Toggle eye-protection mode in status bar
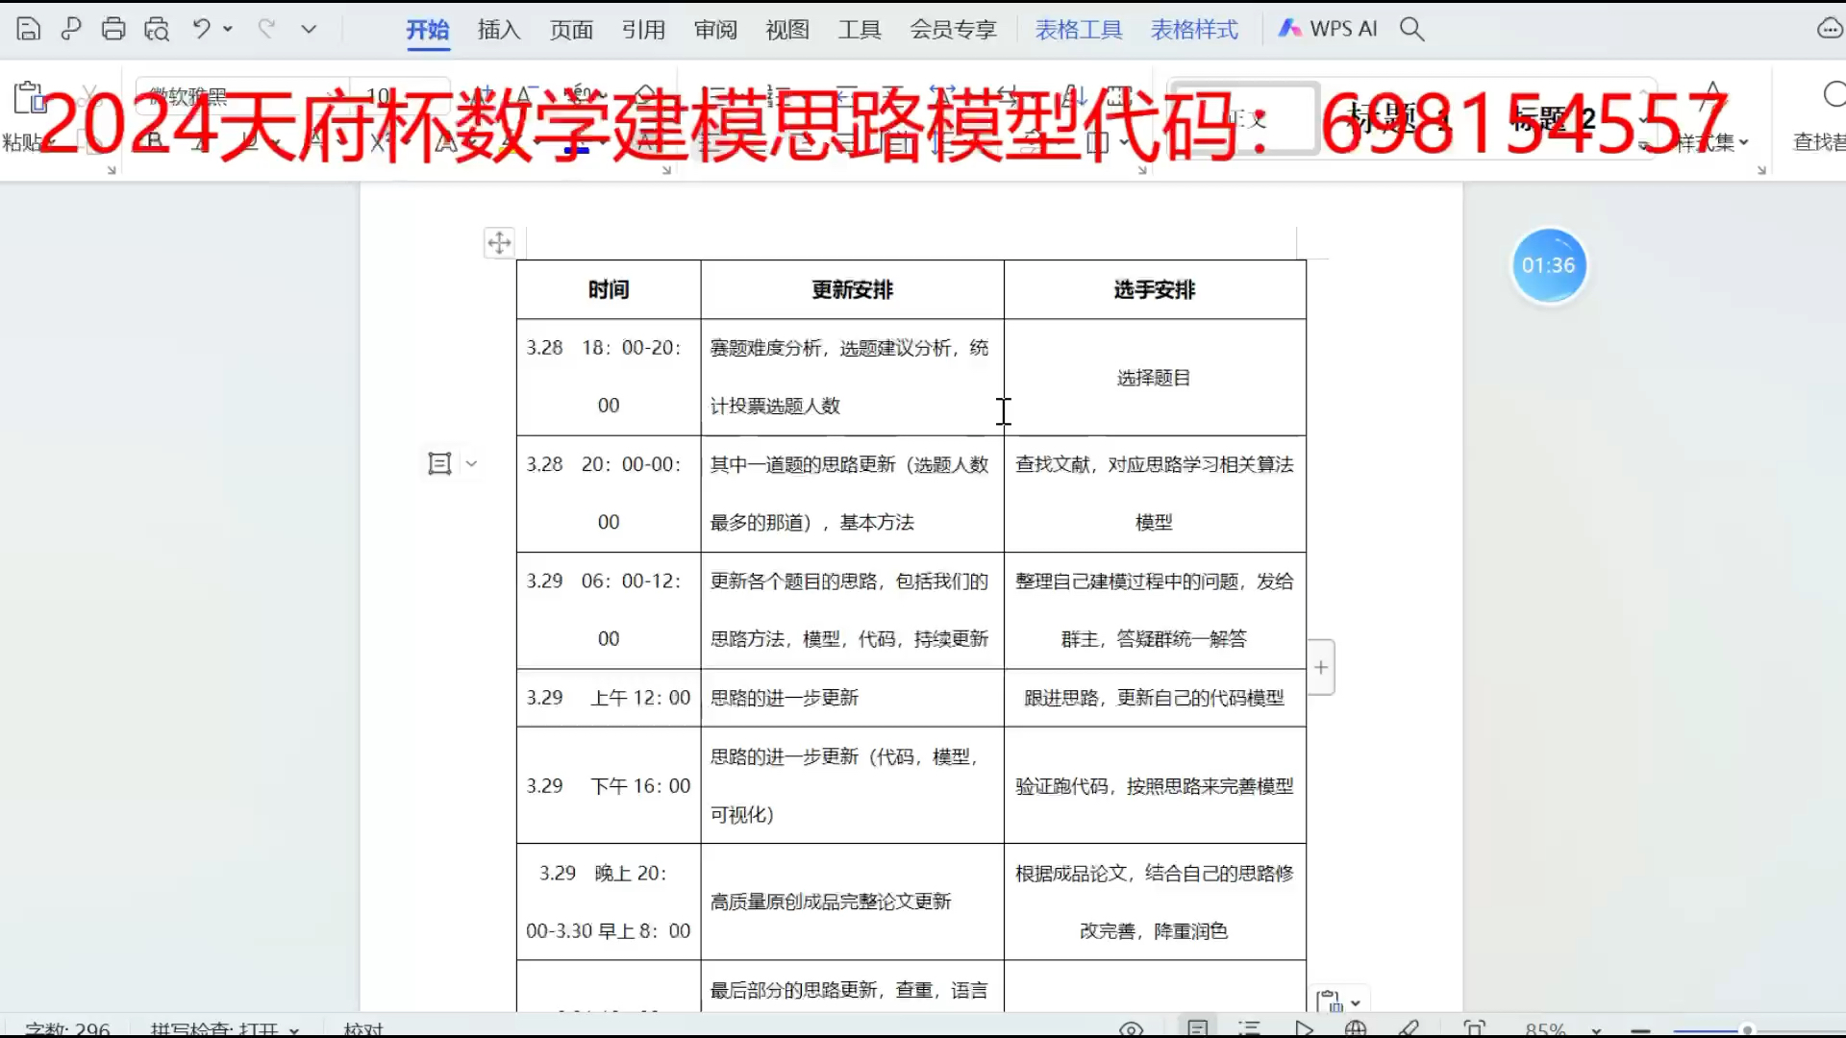This screenshot has width=1846, height=1038. 1131,1029
